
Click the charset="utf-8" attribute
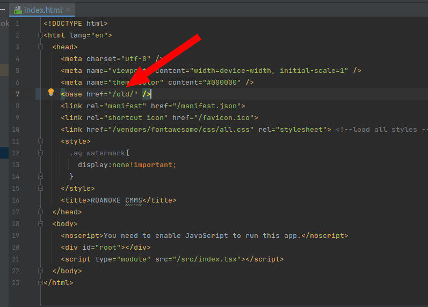(119, 59)
